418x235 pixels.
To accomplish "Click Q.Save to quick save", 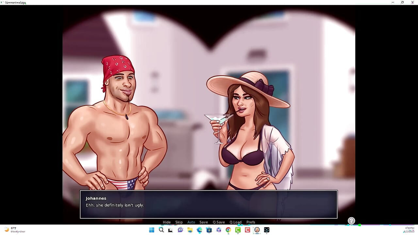I will [x=219, y=222].
